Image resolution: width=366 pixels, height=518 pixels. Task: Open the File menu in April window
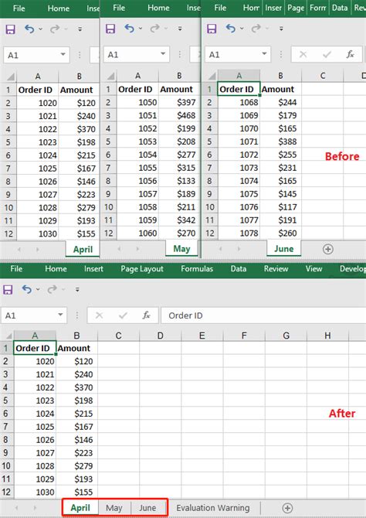click(19, 9)
